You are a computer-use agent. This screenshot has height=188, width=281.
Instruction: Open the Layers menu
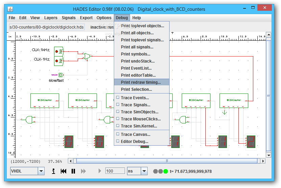coord(51,18)
